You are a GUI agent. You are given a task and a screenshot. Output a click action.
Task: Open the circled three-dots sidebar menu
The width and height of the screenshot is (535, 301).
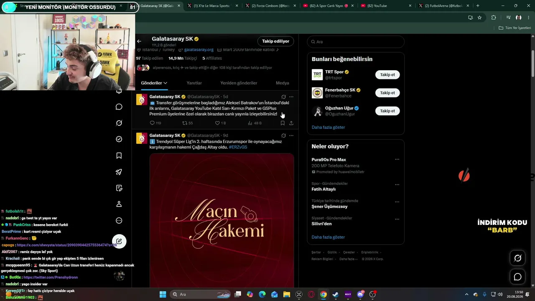click(119, 221)
